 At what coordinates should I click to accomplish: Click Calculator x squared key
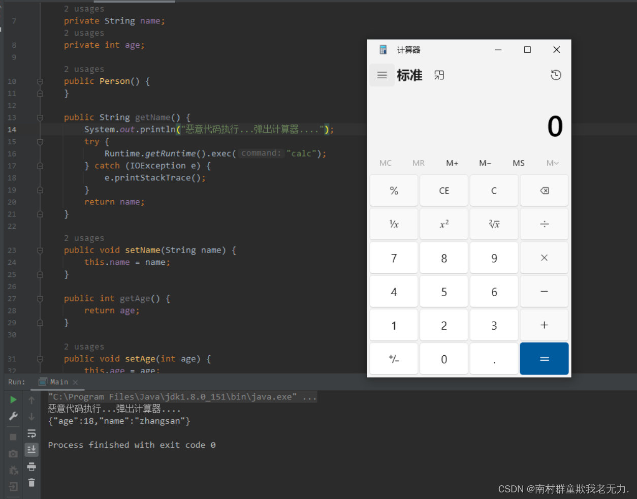point(444,224)
